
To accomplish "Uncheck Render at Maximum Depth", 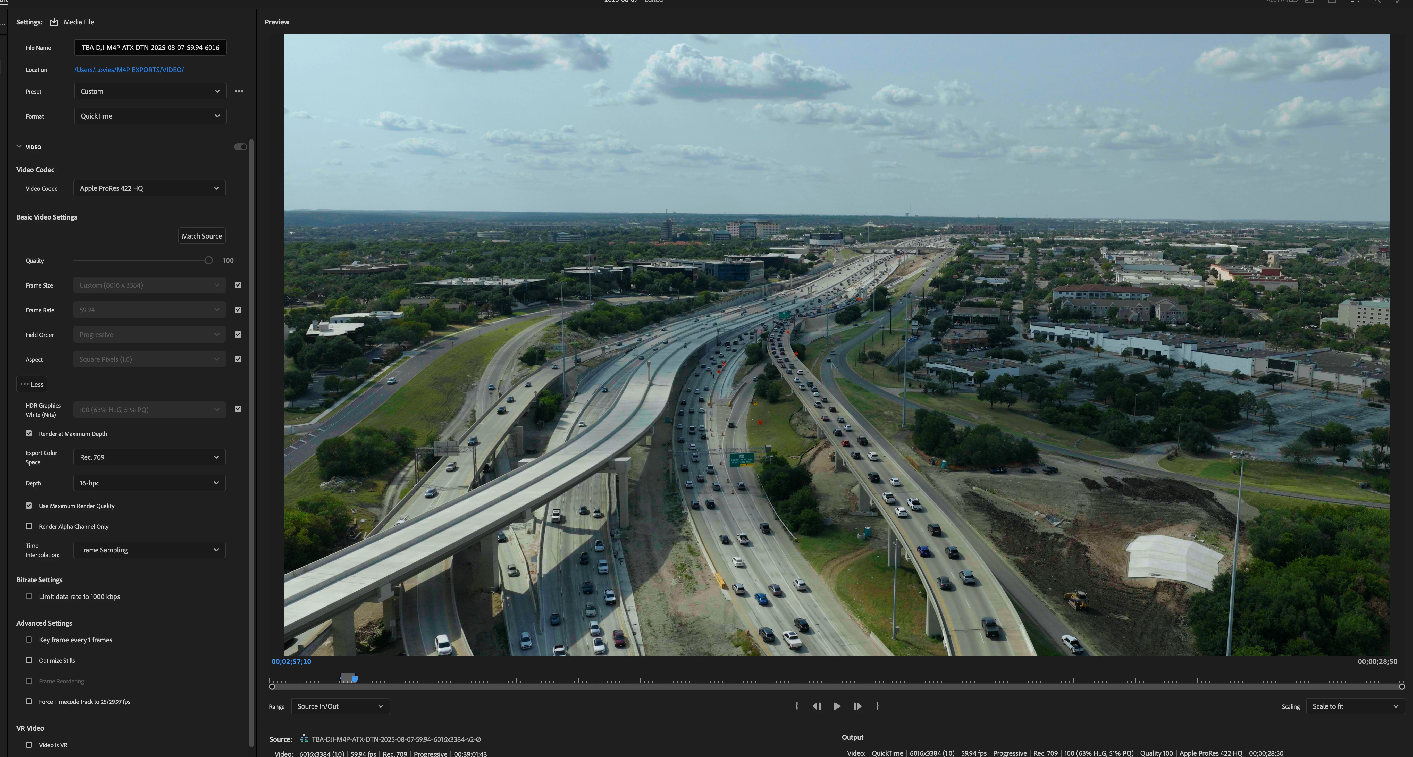I will (29, 433).
